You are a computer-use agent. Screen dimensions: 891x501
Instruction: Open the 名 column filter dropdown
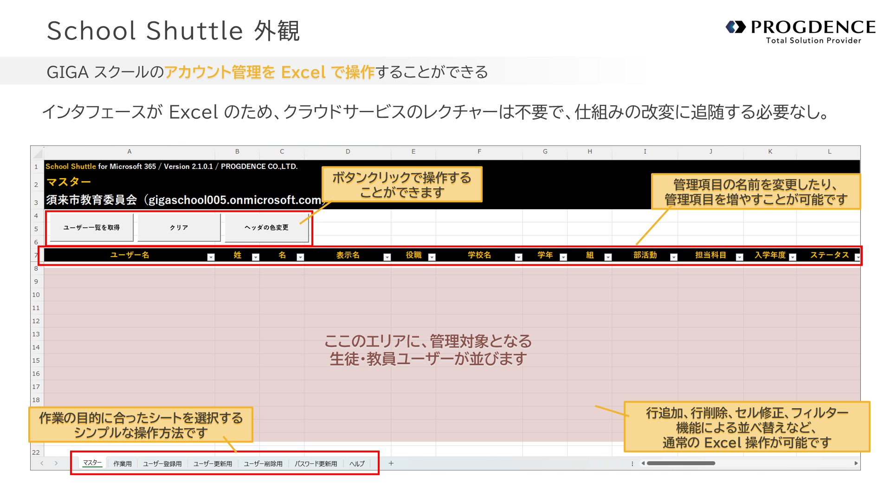(x=300, y=257)
